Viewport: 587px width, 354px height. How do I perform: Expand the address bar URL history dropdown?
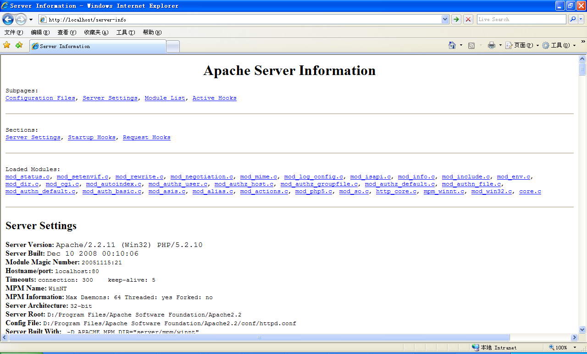pyautogui.click(x=445, y=19)
